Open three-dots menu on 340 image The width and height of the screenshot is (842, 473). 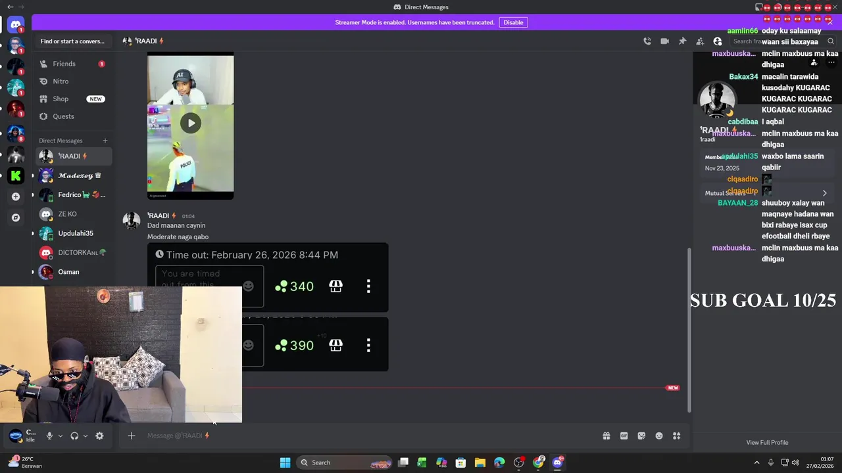point(368,286)
